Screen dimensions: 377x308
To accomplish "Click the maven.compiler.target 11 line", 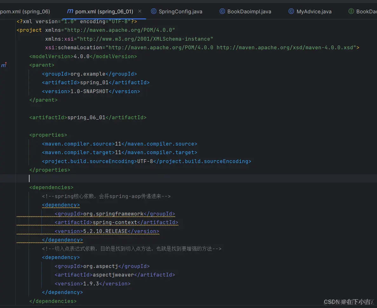I will click(119, 153).
